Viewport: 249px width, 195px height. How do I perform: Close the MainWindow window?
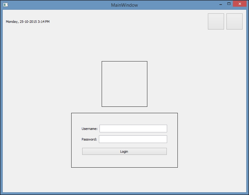(x=240, y=4)
